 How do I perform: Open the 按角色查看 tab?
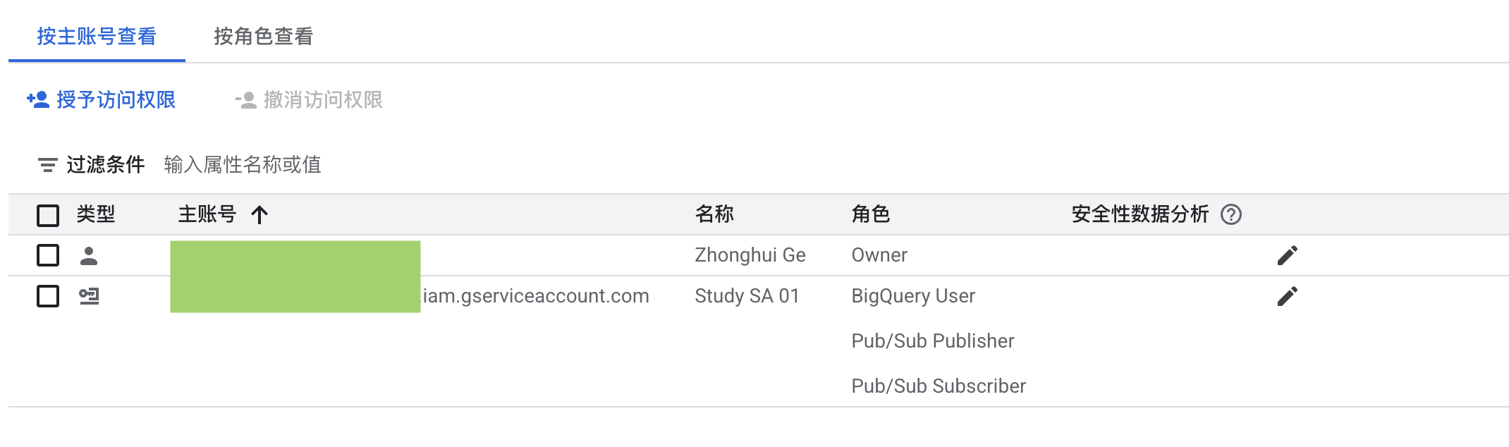[264, 37]
